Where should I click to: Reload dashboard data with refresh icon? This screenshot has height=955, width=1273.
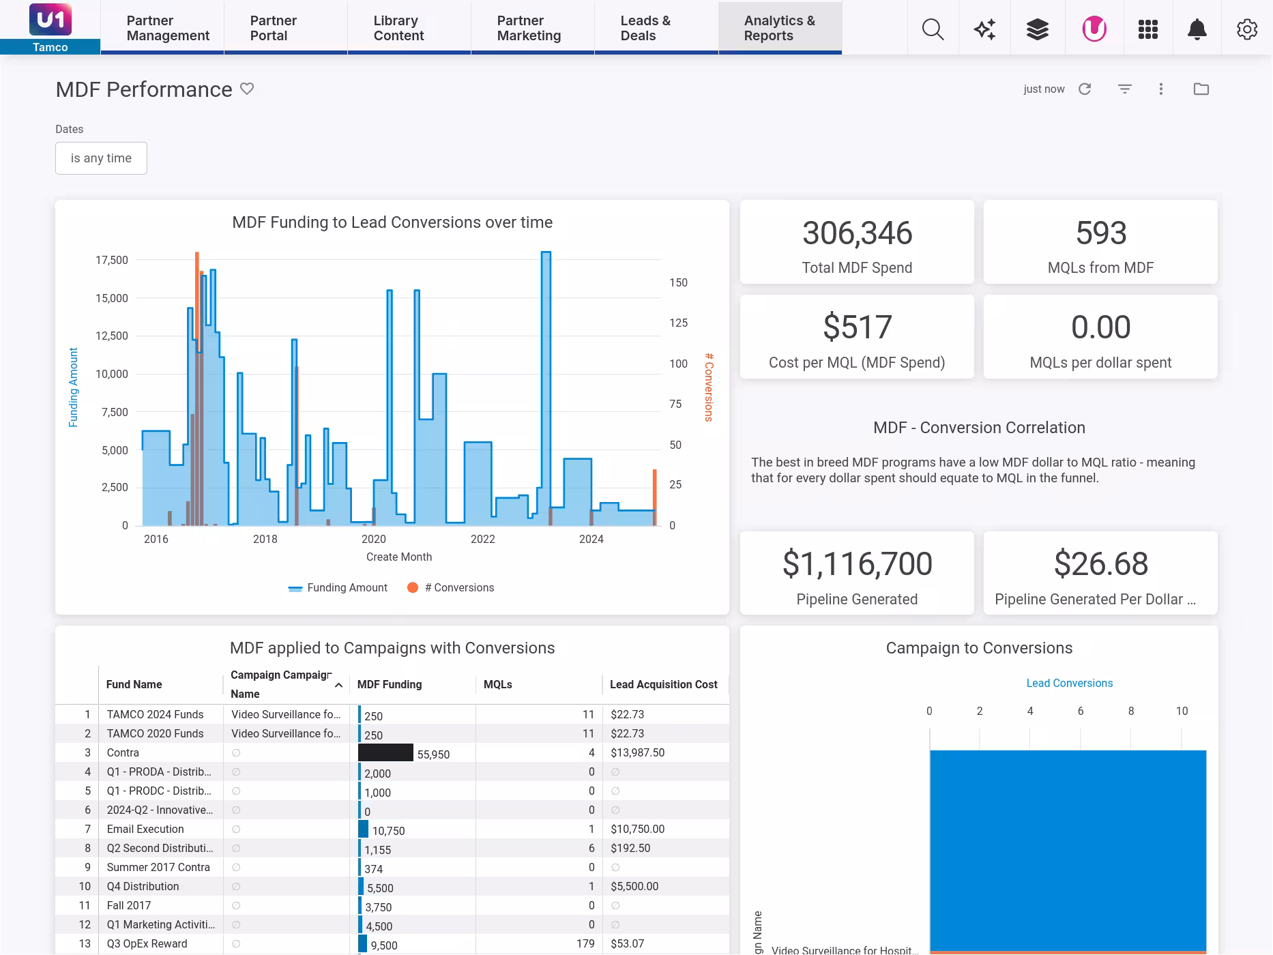coord(1085,89)
